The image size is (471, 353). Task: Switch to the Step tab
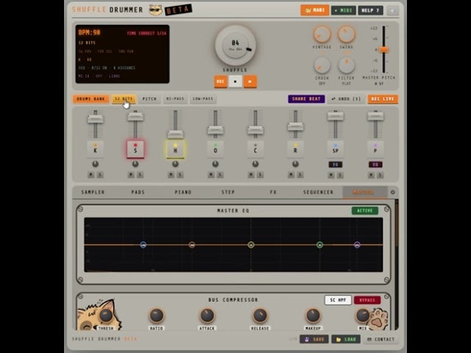pos(228,192)
